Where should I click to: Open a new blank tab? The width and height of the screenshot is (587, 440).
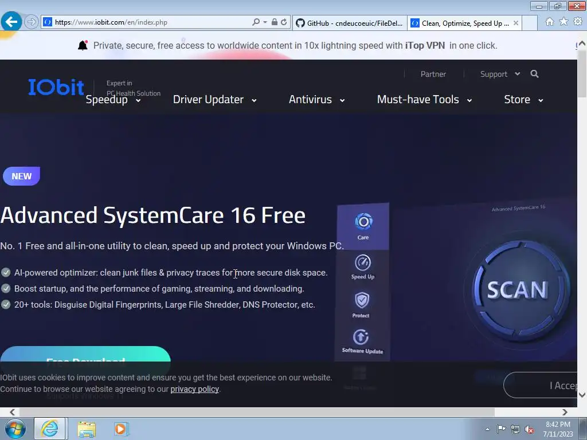(530, 23)
